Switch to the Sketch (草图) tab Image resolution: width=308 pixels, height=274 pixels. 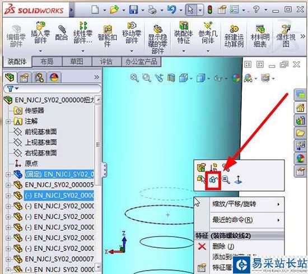point(77,62)
